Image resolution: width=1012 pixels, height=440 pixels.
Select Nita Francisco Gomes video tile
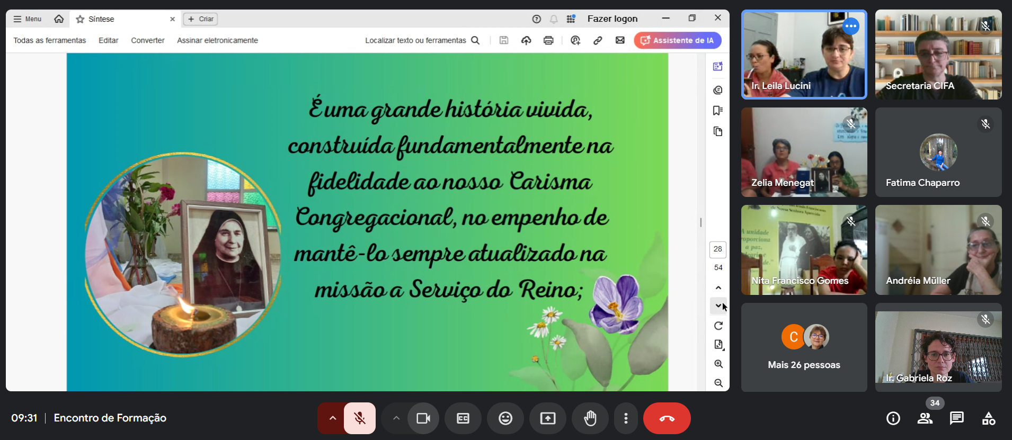pos(804,250)
